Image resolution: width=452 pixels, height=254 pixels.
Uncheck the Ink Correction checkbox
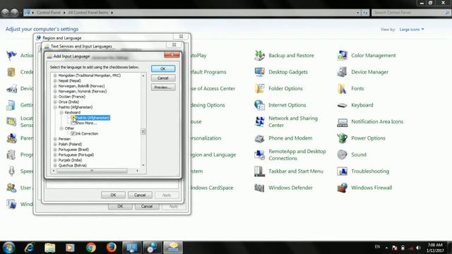tap(73, 133)
